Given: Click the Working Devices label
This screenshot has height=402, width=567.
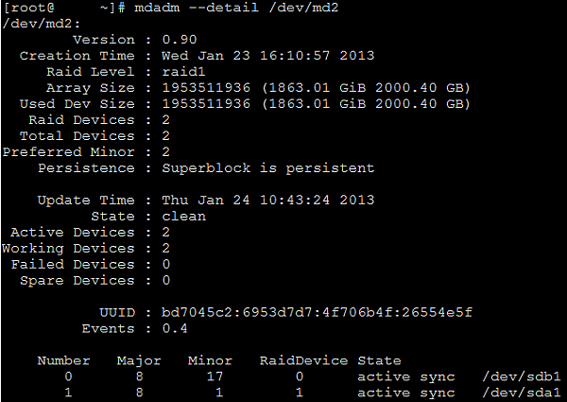Looking at the screenshot, I should pos(68,249).
